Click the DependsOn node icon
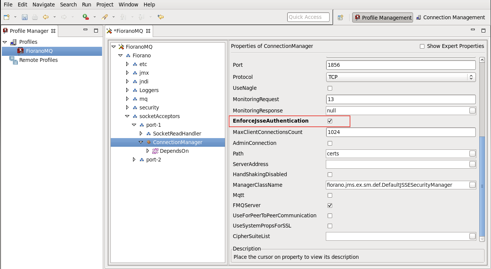Image resolution: width=491 pixels, height=269 pixels. point(155,151)
